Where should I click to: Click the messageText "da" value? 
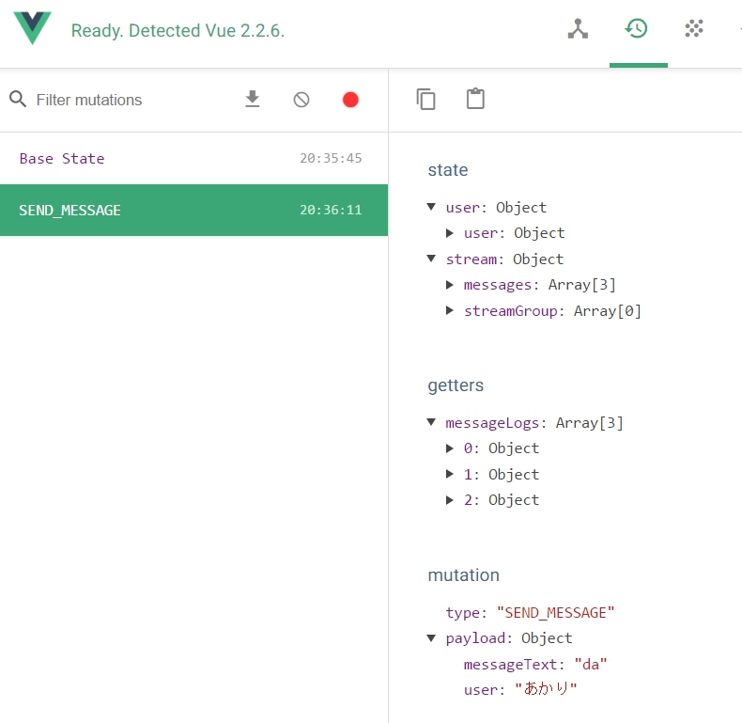coord(591,665)
